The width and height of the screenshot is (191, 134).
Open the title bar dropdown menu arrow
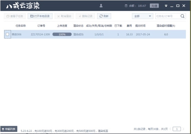(166, 6)
